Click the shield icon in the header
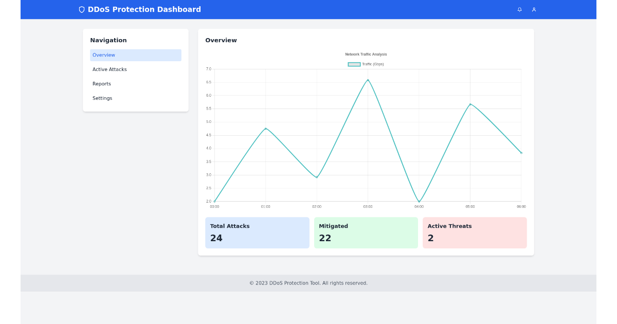The height and width of the screenshot is (324, 617). [x=82, y=9]
